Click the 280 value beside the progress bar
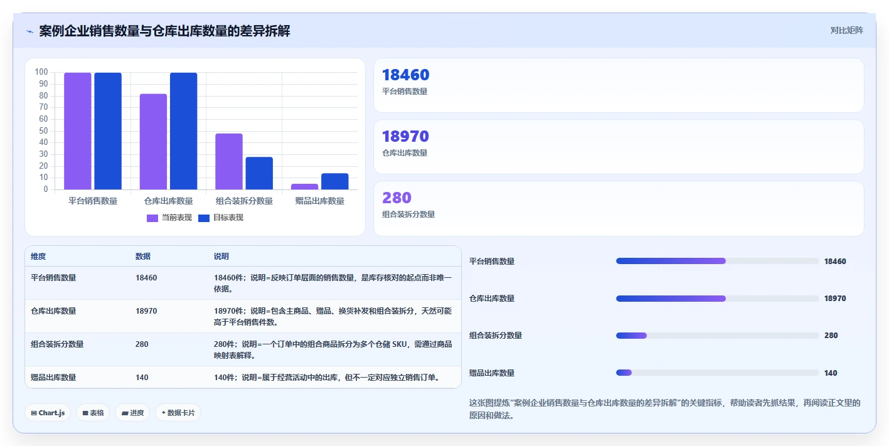 pyautogui.click(x=831, y=336)
